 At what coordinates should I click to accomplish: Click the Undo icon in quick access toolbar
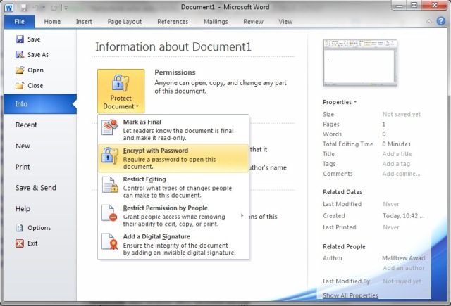coord(37,8)
